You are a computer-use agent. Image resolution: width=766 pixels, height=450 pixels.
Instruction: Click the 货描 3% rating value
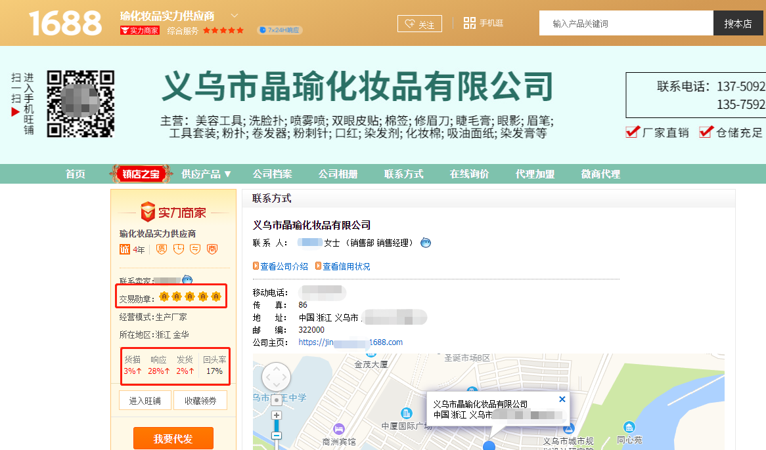133,371
